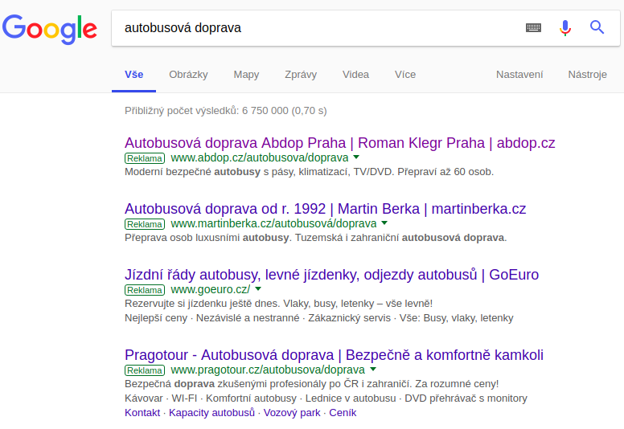624x429 pixels.
Task: Open the GoEuro Jízdní řády result
Action: [331, 275]
